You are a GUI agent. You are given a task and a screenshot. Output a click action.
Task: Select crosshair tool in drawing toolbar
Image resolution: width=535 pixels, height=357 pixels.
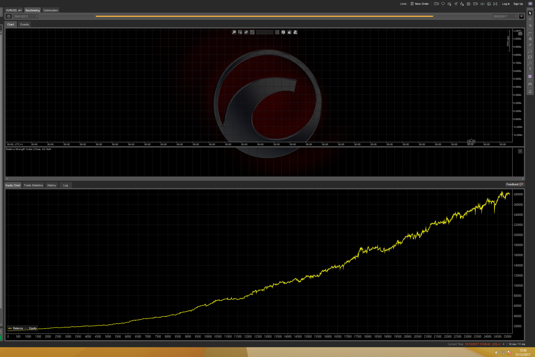pyautogui.click(x=530, y=19)
